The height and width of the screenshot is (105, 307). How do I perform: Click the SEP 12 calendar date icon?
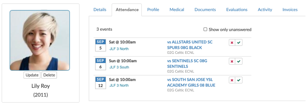101,83
